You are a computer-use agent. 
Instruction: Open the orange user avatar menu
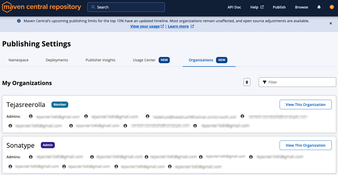(x=332, y=7)
